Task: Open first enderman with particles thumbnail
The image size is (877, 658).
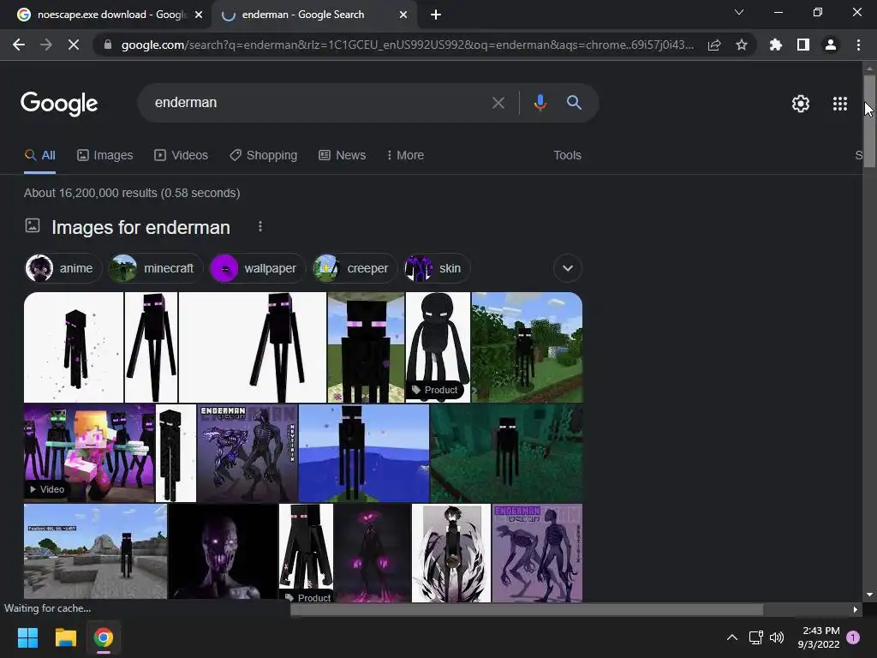Action: 74,347
